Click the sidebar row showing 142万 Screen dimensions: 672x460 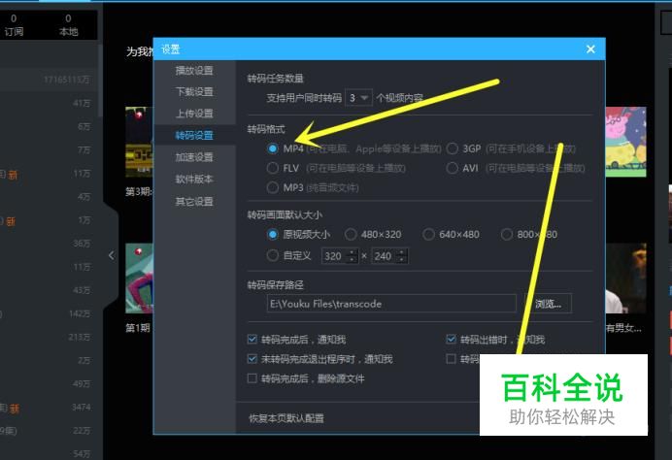tap(50, 314)
